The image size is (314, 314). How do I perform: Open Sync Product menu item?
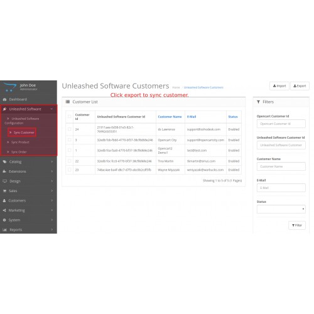click(x=20, y=142)
